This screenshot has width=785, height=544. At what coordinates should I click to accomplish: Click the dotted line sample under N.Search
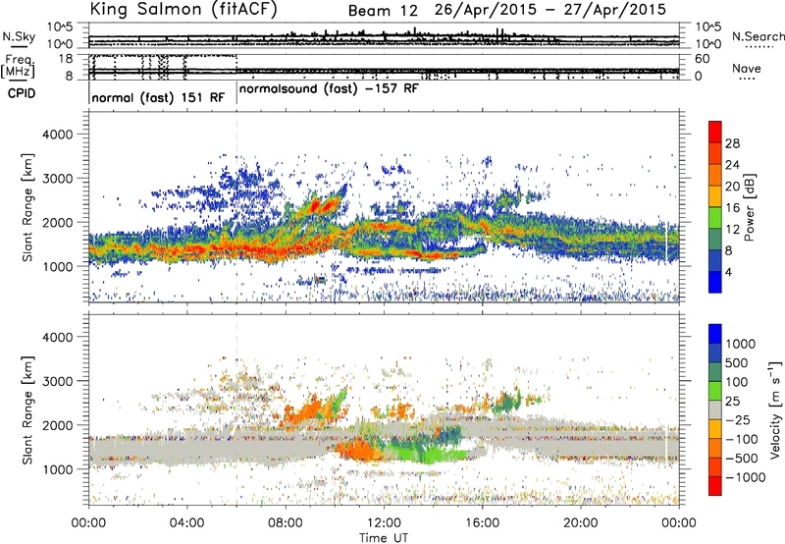coord(759,46)
